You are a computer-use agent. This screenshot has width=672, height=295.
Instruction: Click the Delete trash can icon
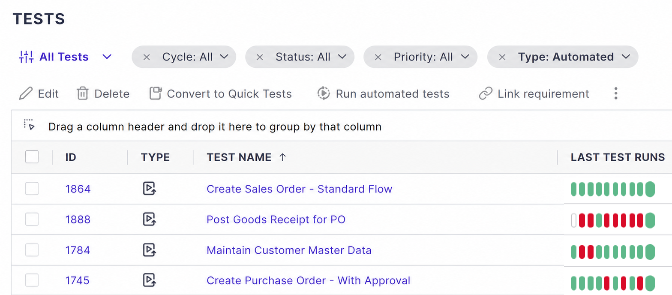click(x=82, y=93)
